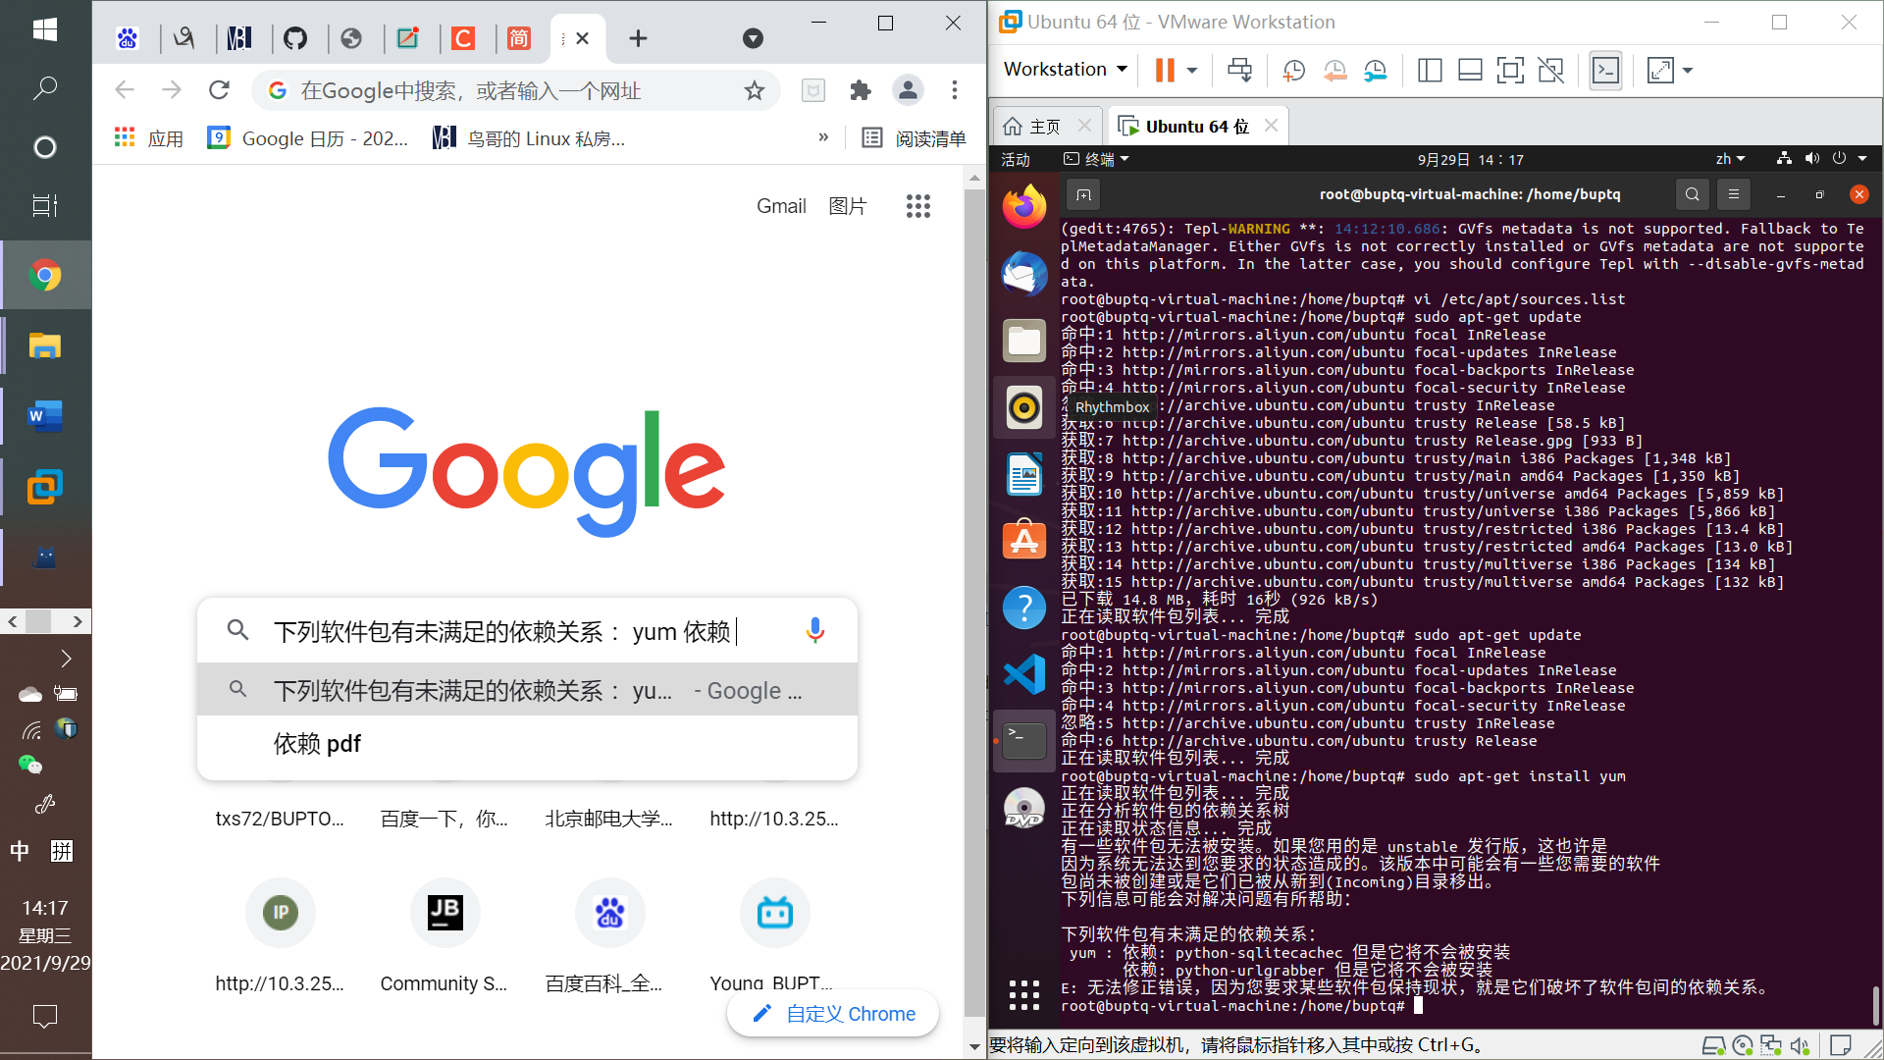Image resolution: width=1884 pixels, height=1060 pixels.
Task: Open Cortana circle icon on the taskbar
Action: pyautogui.click(x=45, y=147)
